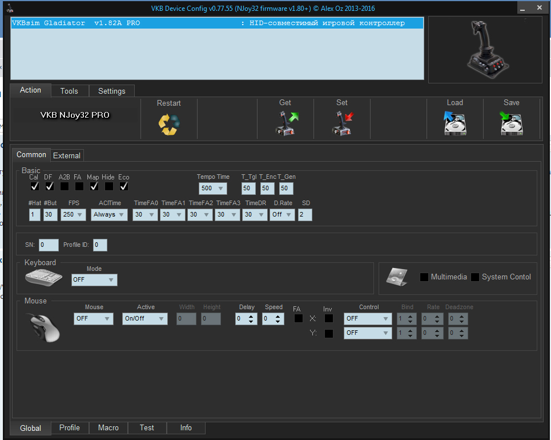Viewport: 551px width, 440px height.
Task: Click the T_Tgl input field
Action: click(x=248, y=188)
